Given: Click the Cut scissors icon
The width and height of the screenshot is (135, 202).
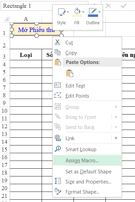Looking at the screenshot, I should pos(57,42).
